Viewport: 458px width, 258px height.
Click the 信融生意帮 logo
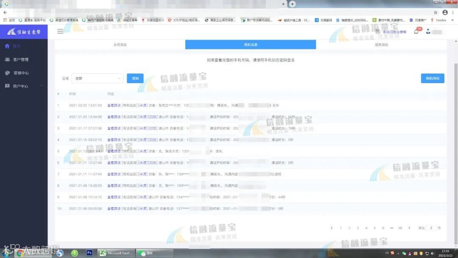[x=24, y=32]
